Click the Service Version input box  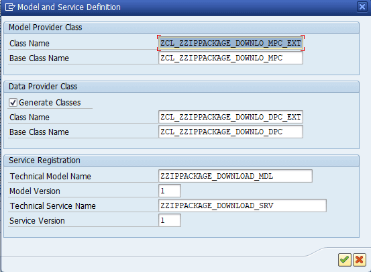(x=170, y=220)
